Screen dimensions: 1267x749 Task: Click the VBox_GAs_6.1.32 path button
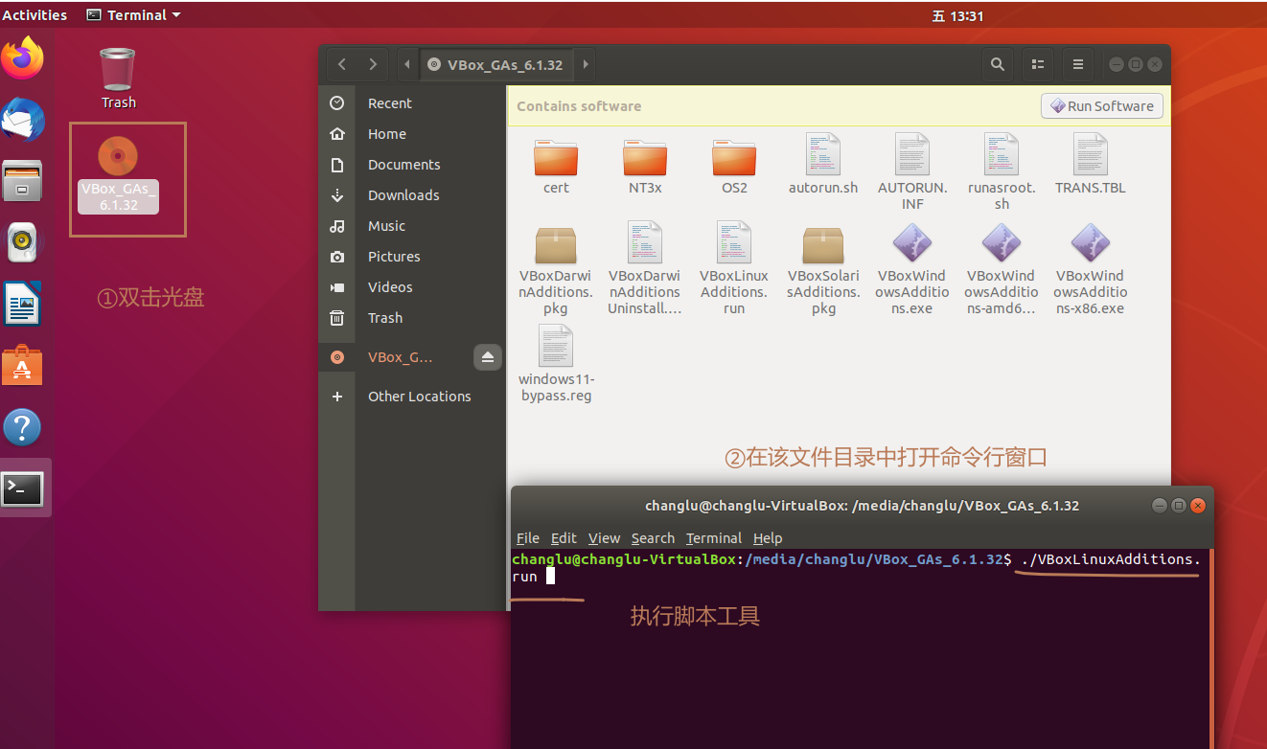[496, 64]
